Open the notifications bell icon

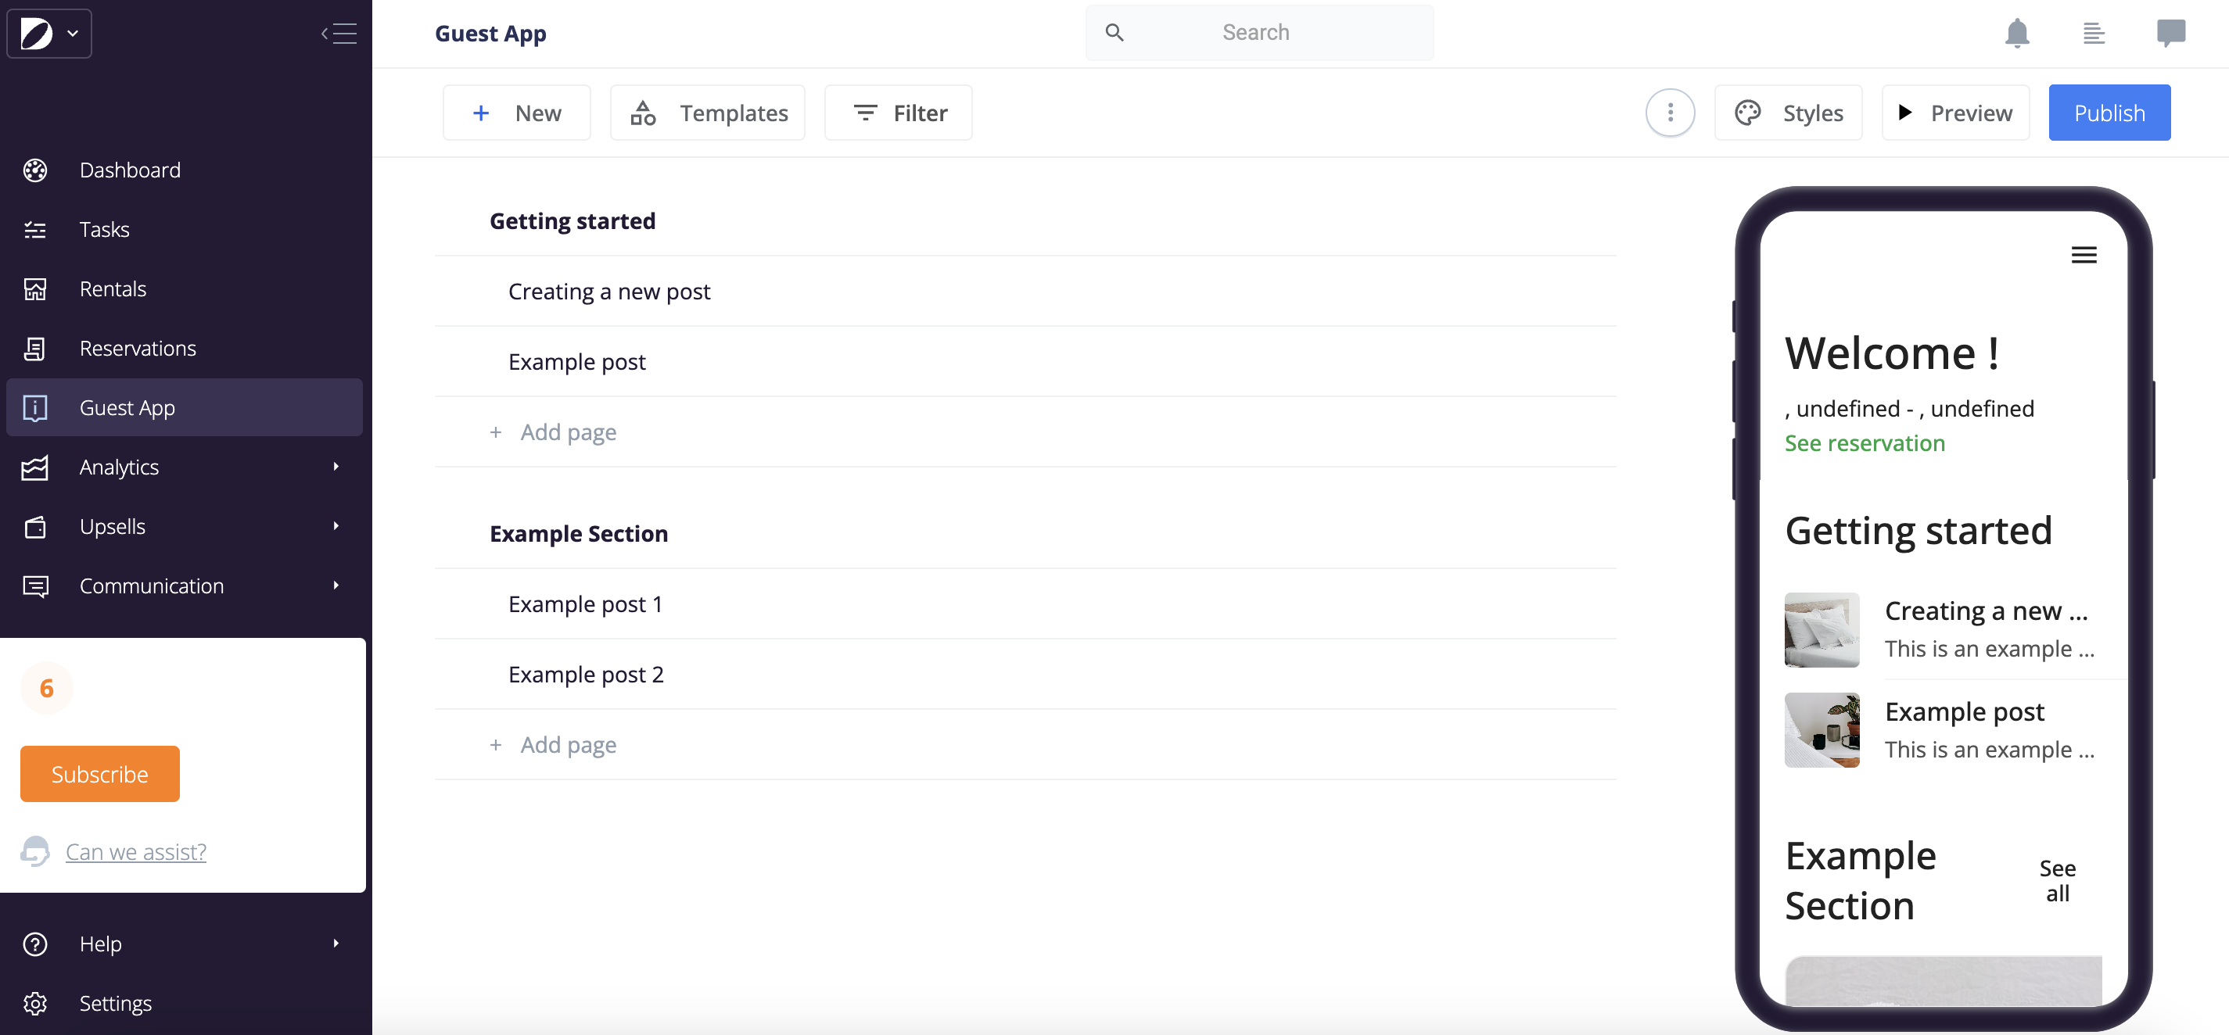tap(2017, 33)
